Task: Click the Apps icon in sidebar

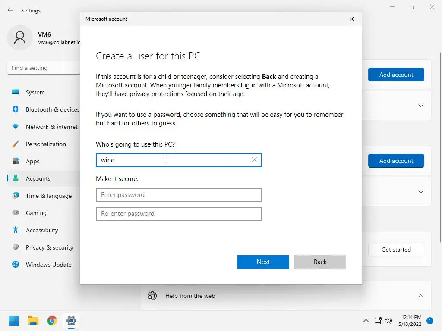Action: tap(16, 161)
